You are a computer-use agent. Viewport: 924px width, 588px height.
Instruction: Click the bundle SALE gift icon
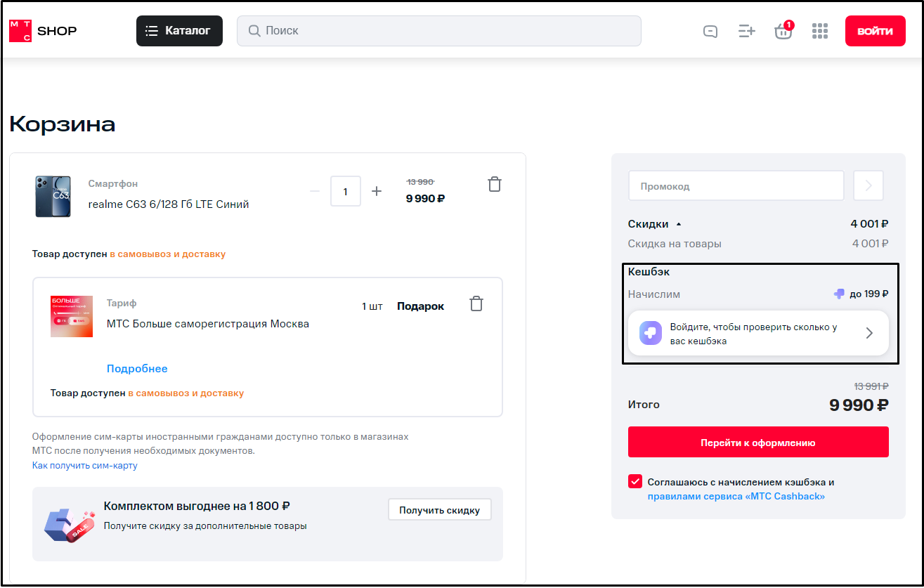69,524
